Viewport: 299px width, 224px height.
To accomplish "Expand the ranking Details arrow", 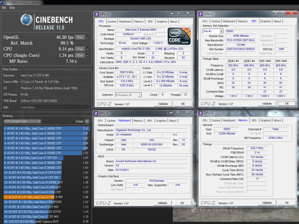I will [x=87, y=122].
